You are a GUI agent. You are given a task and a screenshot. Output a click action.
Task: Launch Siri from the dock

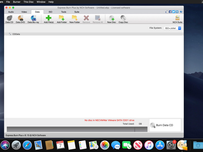click(x=5, y=145)
